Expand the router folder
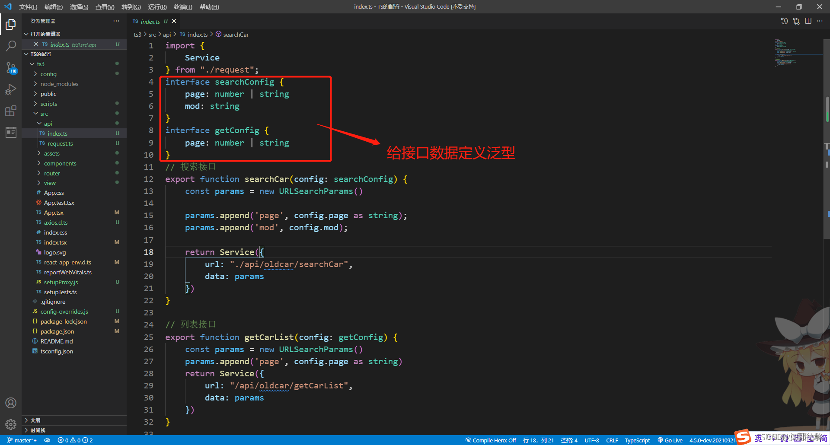This screenshot has height=445, width=830. pos(74,173)
